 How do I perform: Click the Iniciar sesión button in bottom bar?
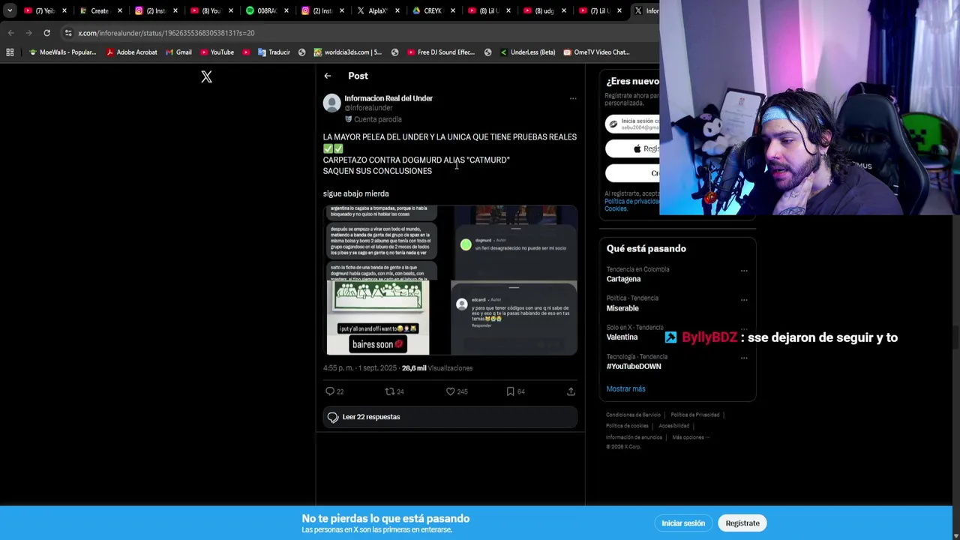(x=683, y=523)
